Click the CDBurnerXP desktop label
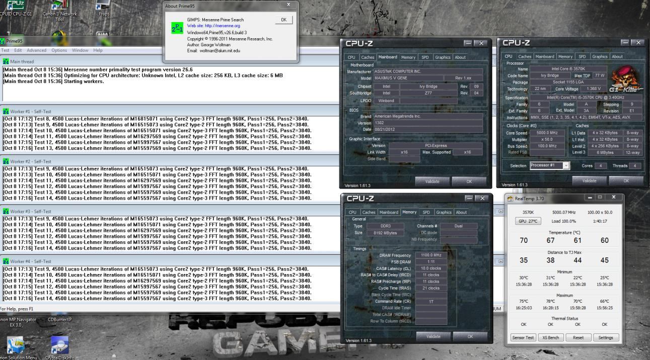 [60, 319]
